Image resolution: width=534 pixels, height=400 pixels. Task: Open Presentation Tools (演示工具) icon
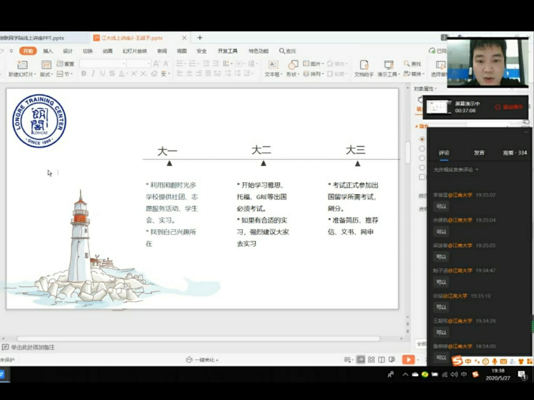388,65
